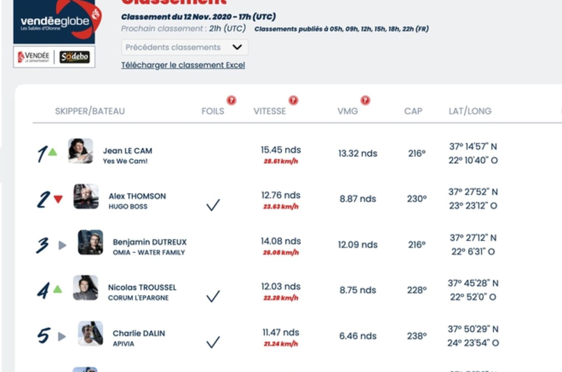Click the Sodebo sponsor logo
The image size is (562, 372).
74,57
